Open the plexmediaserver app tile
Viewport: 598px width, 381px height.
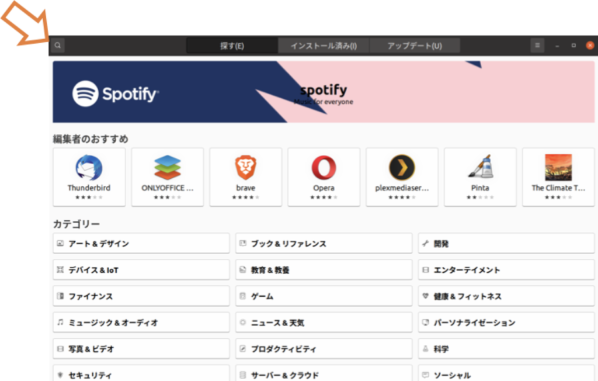click(x=402, y=177)
